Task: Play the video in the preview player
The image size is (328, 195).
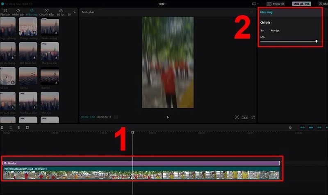Action: click(167, 117)
